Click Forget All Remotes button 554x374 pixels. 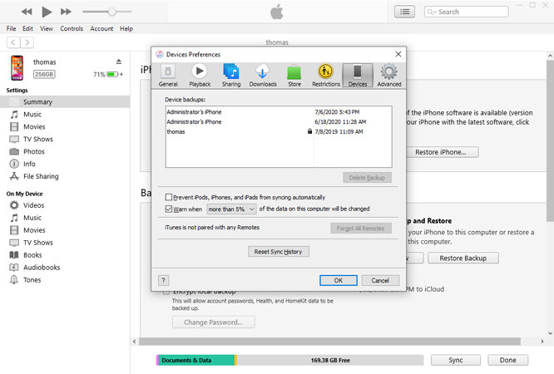(x=361, y=229)
